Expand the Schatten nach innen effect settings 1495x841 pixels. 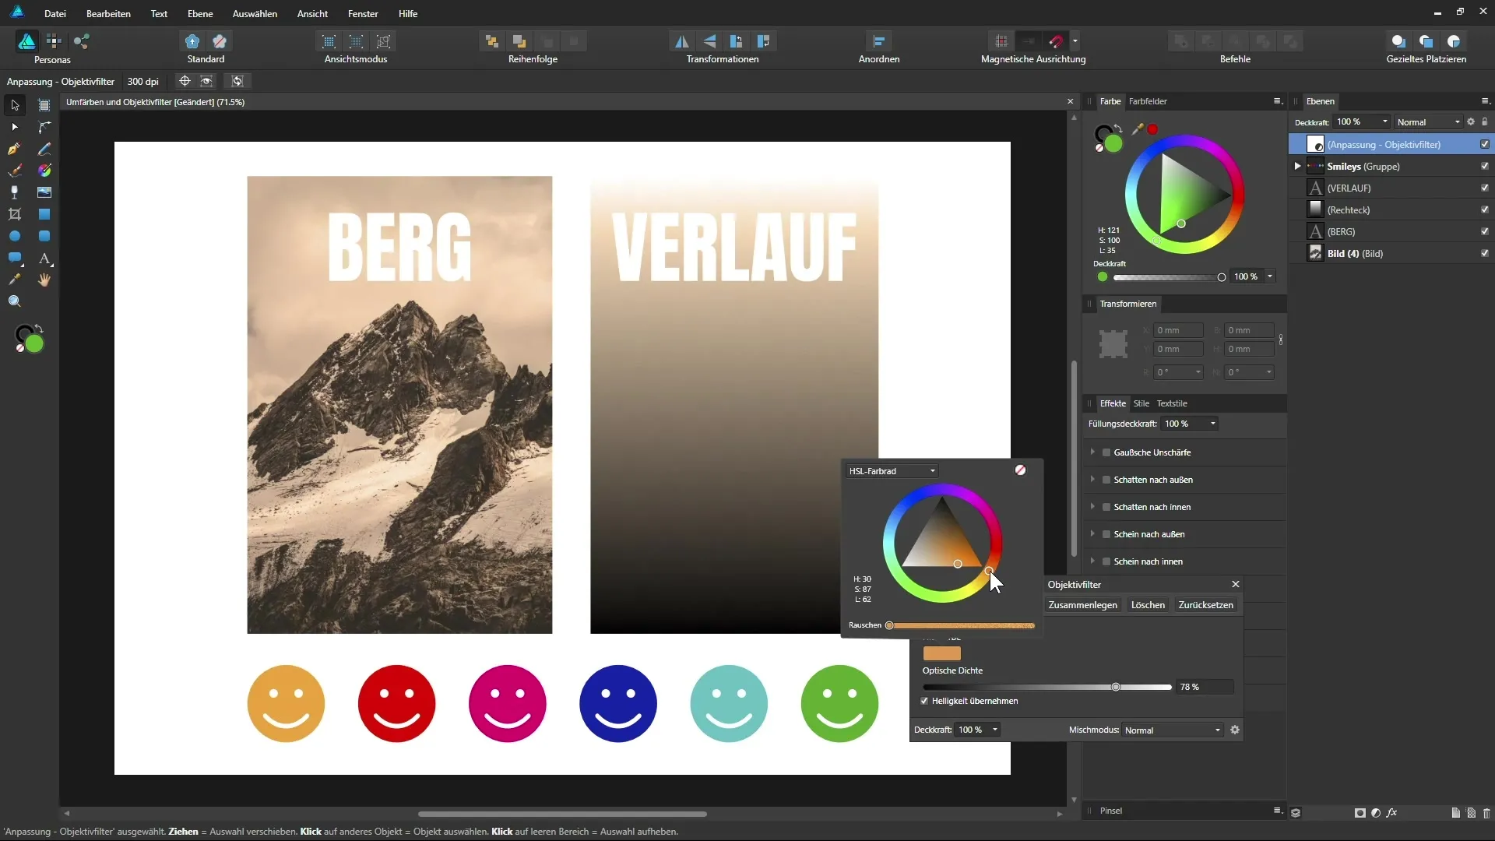pyautogui.click(x=1092, y=507)
